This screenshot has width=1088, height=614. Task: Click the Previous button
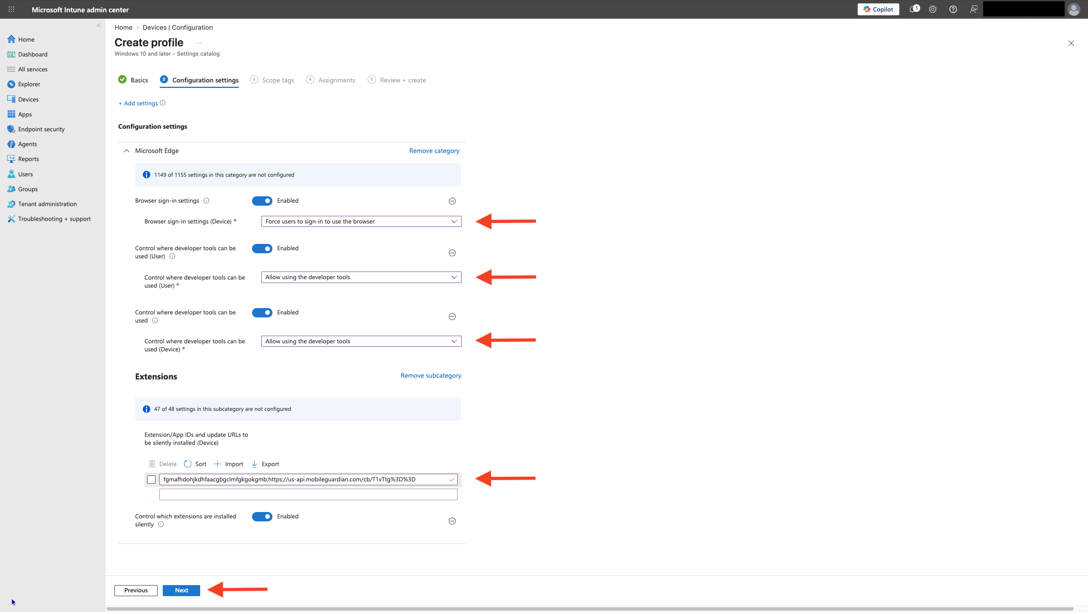pos(136,591)
